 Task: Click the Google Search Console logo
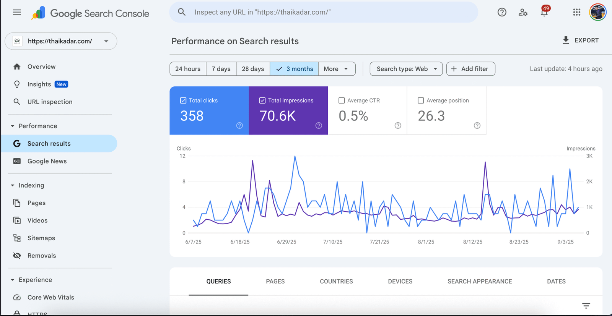[x=90, y=13]
